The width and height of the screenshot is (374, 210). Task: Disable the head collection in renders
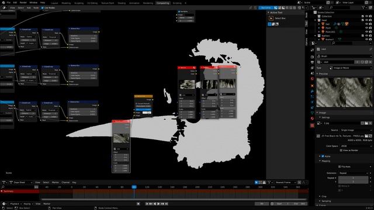coord(370,20)
